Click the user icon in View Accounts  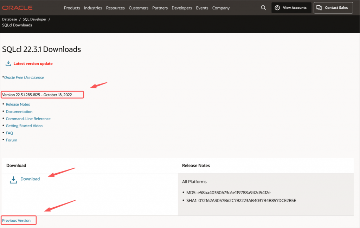click(277, 8)
